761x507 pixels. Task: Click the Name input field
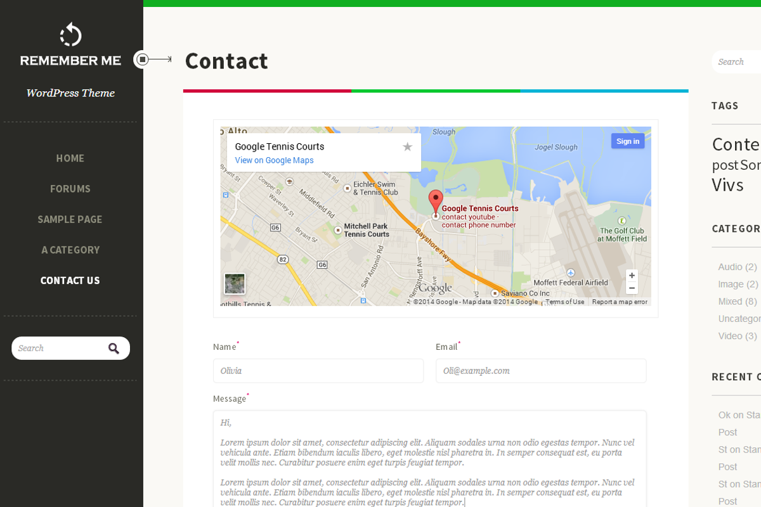pyautogui.click(x=318, y=371)
